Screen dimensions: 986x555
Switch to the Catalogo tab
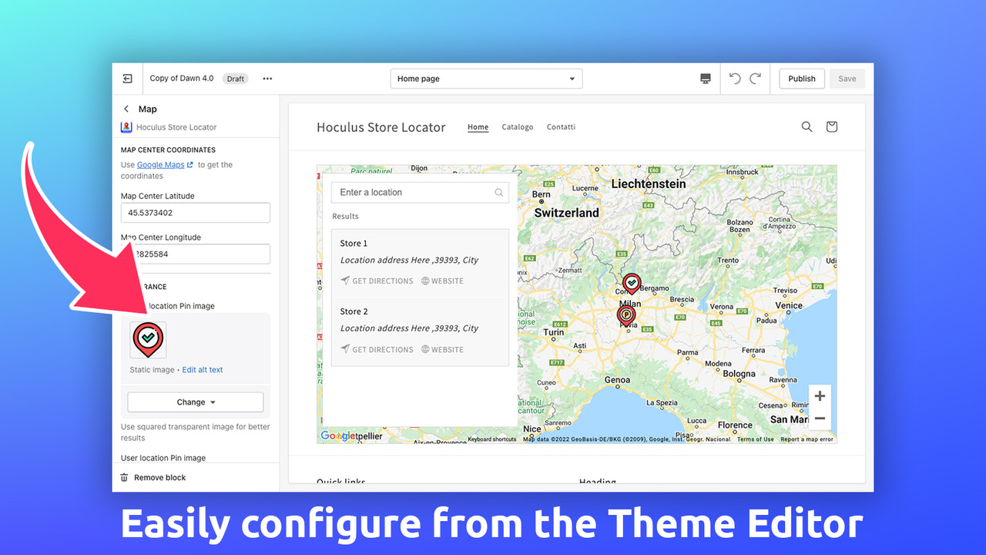517,126
